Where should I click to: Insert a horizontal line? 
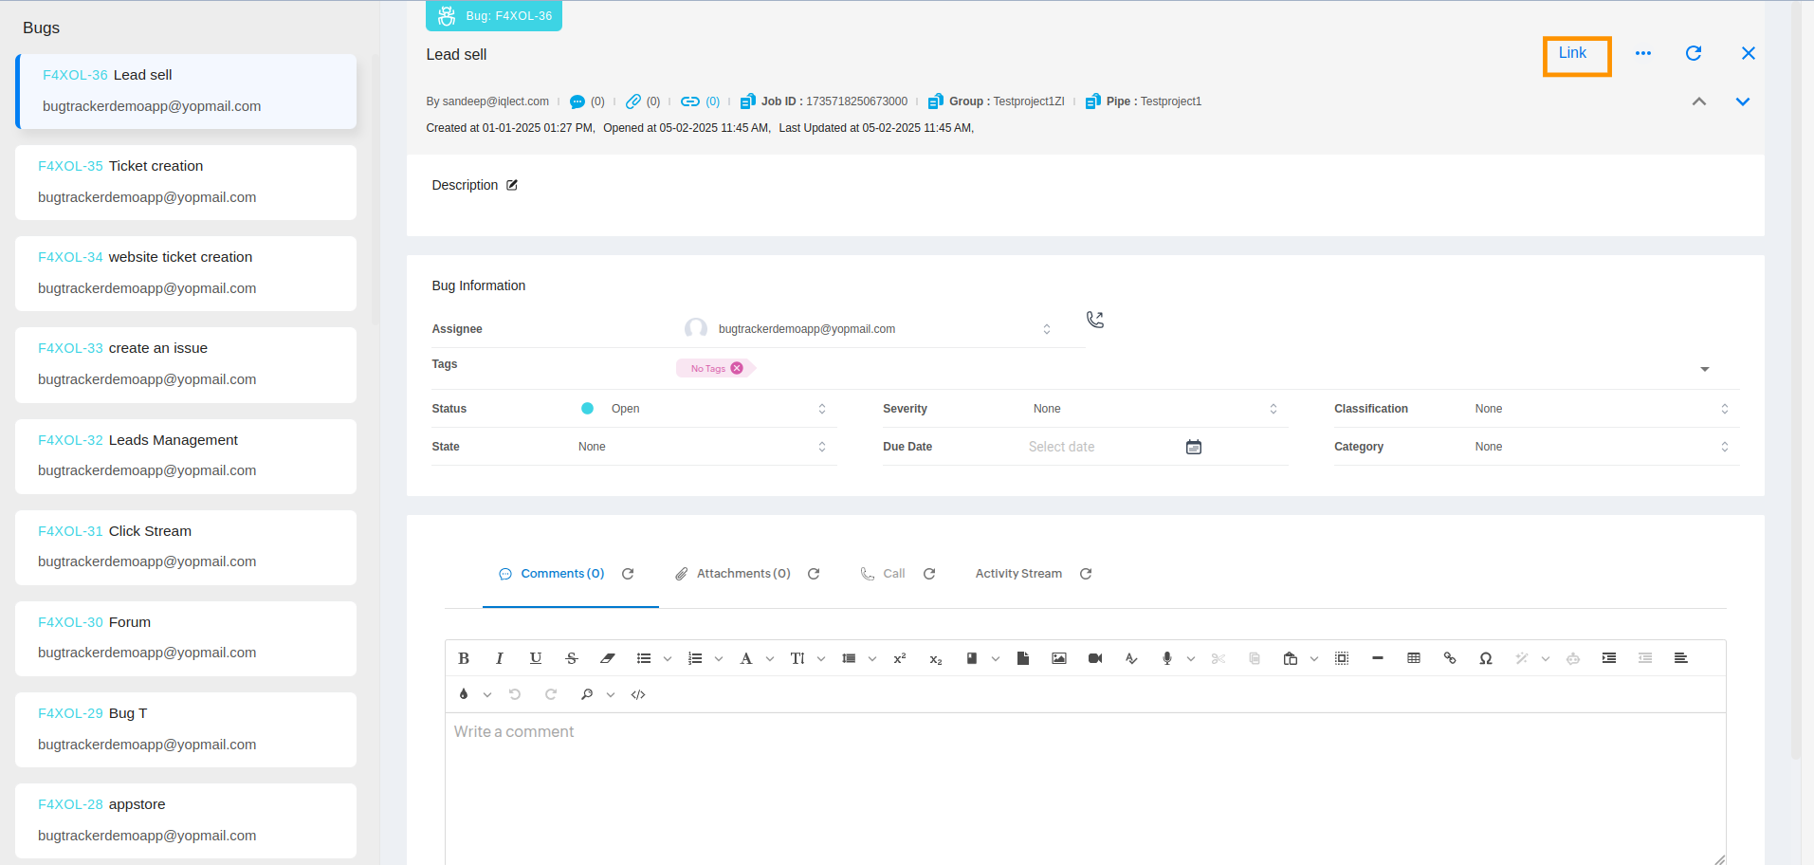click(x=1378, y=658)
